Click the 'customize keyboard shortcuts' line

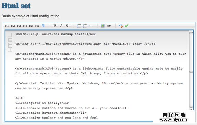click(x=51, y=113)
